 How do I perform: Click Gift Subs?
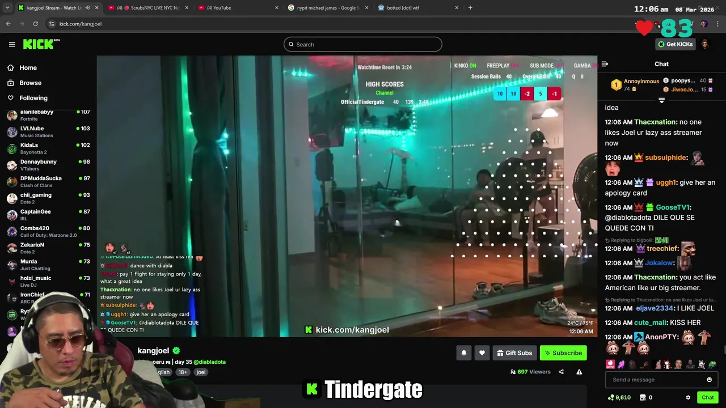tap(514, 353)
